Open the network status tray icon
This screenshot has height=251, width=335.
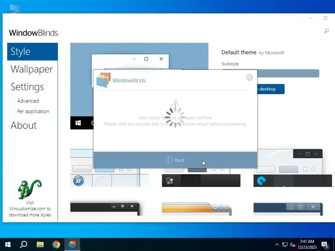click(285, 244)
